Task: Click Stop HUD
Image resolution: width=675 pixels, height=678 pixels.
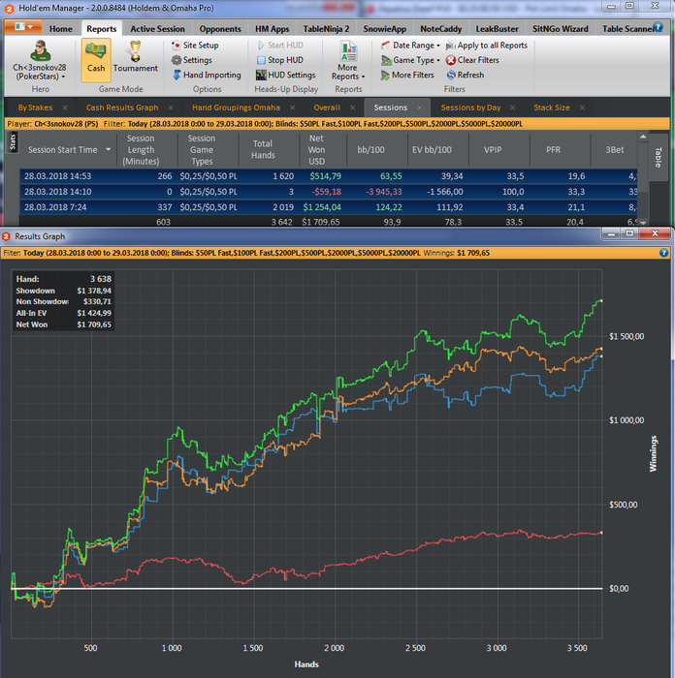Action: 280,60
